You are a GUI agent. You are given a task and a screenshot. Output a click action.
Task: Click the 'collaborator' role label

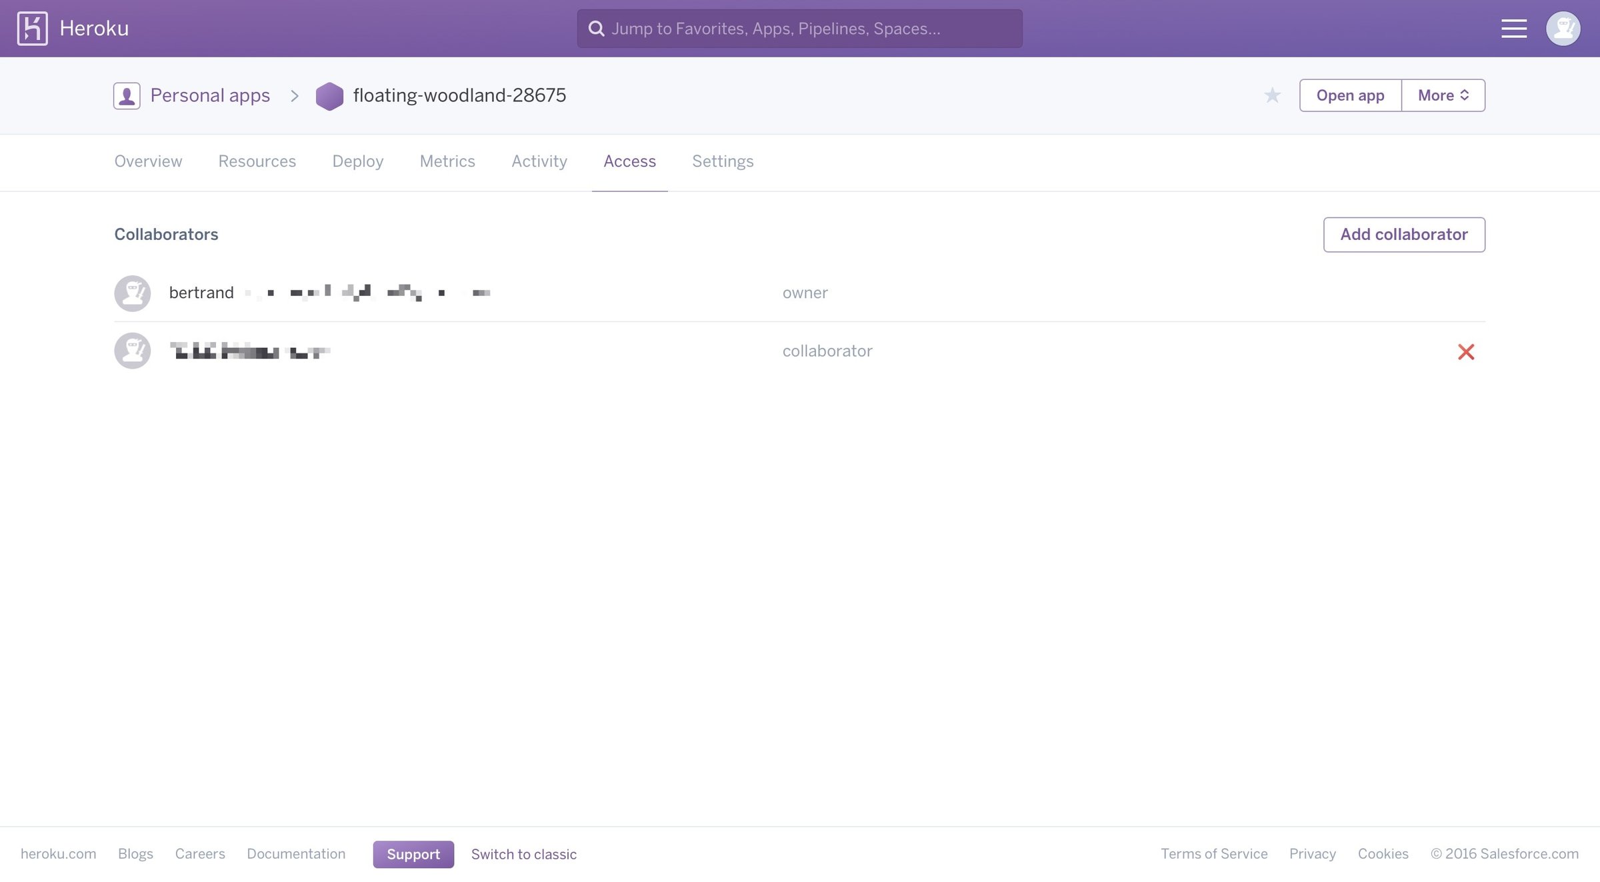(x=827, y=351)
